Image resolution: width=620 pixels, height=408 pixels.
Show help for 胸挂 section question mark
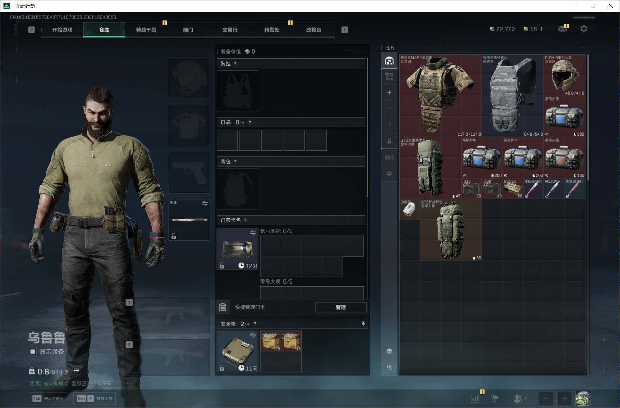pos(235,64)
